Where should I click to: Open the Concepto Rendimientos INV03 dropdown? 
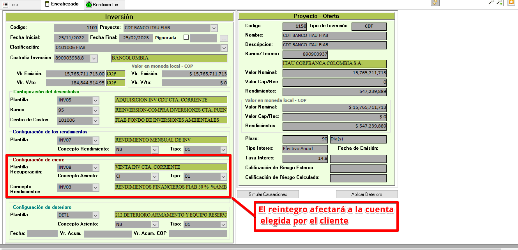pyautogui.click(x=96, y=187)
